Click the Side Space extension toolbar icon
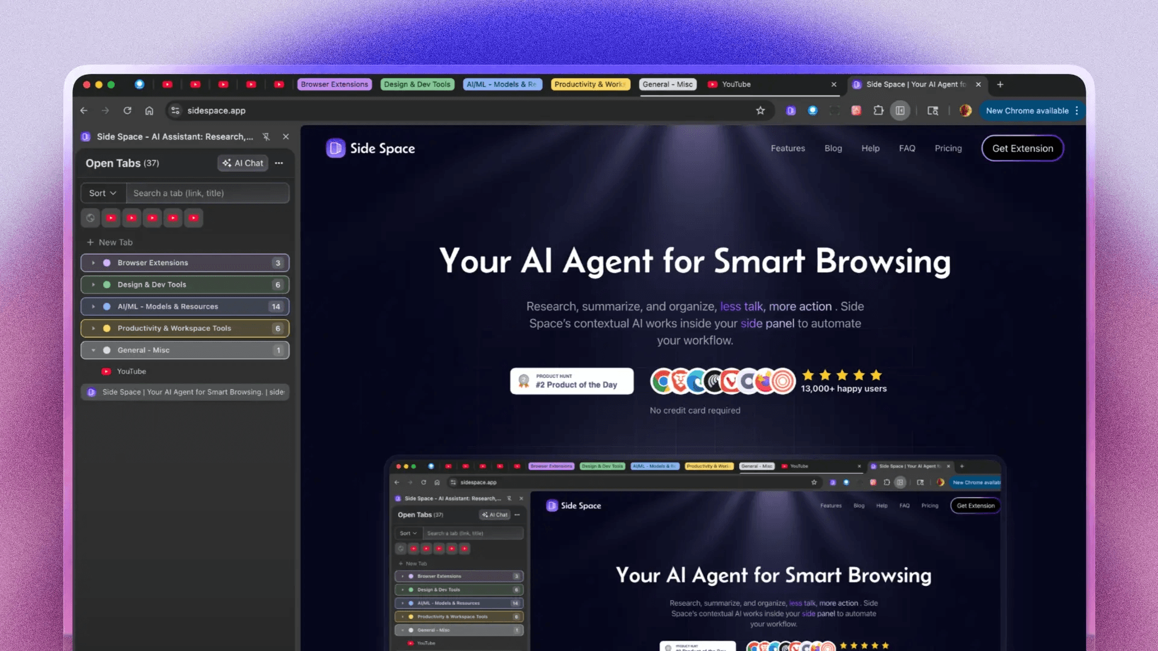The image size is (1158, 651). click(x=791, y=110)
